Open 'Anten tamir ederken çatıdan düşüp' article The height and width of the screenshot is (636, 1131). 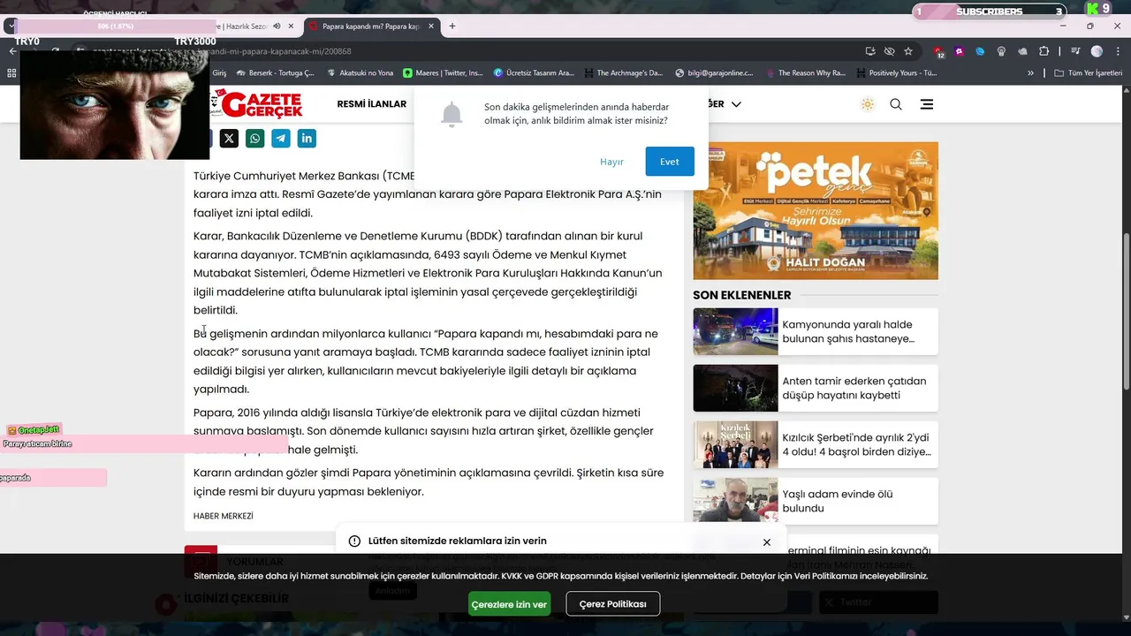[854, 388]
